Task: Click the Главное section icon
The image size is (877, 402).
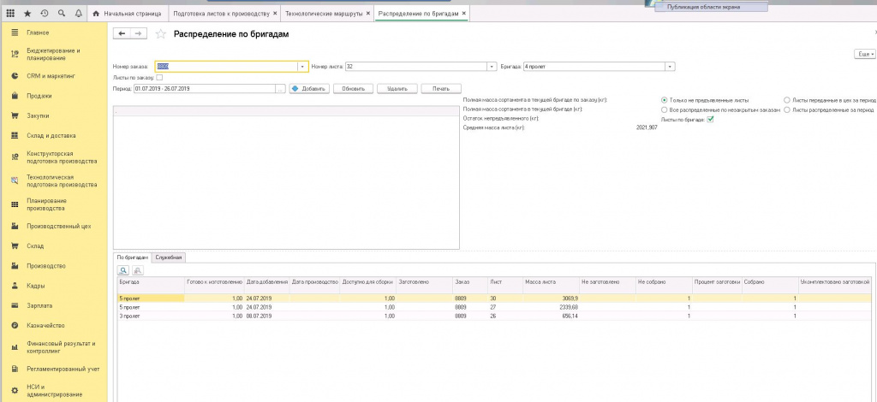Action: coord(15,33)
